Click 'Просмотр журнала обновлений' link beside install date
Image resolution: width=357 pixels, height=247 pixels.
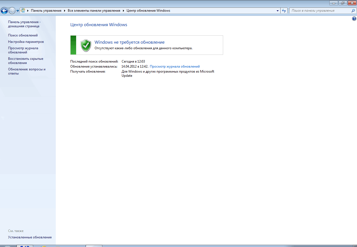pyautogui.click(x=175, y=66)
